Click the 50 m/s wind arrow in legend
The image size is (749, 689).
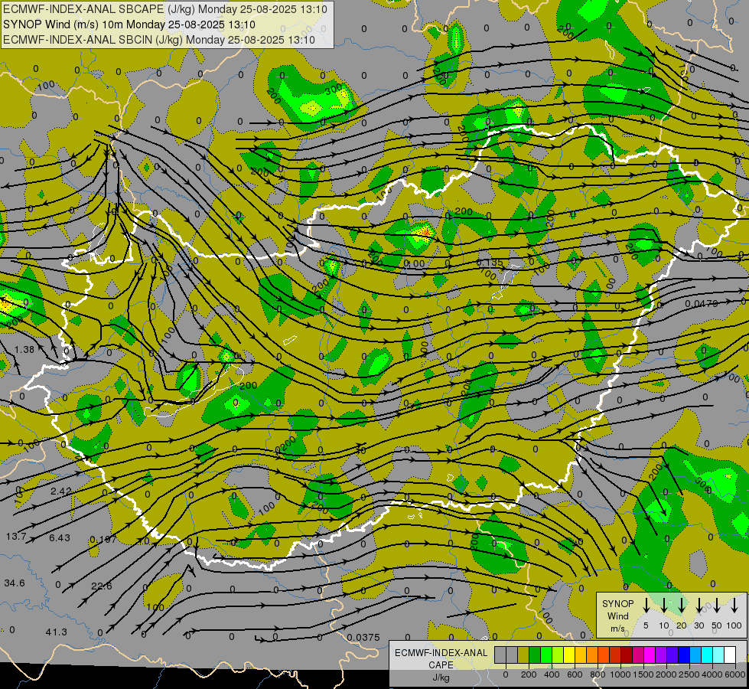(x=717, y=606)
